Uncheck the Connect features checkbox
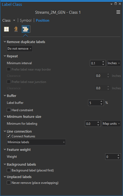Viewport: 123px width, 196px height. click(9, 136)
